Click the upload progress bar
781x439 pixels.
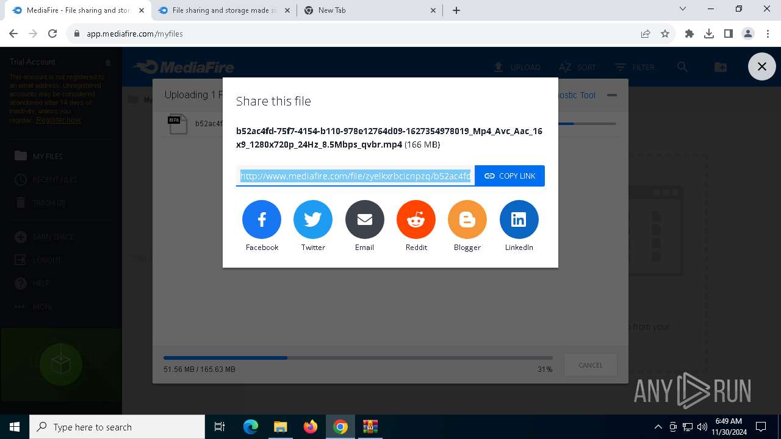[358, 358]
